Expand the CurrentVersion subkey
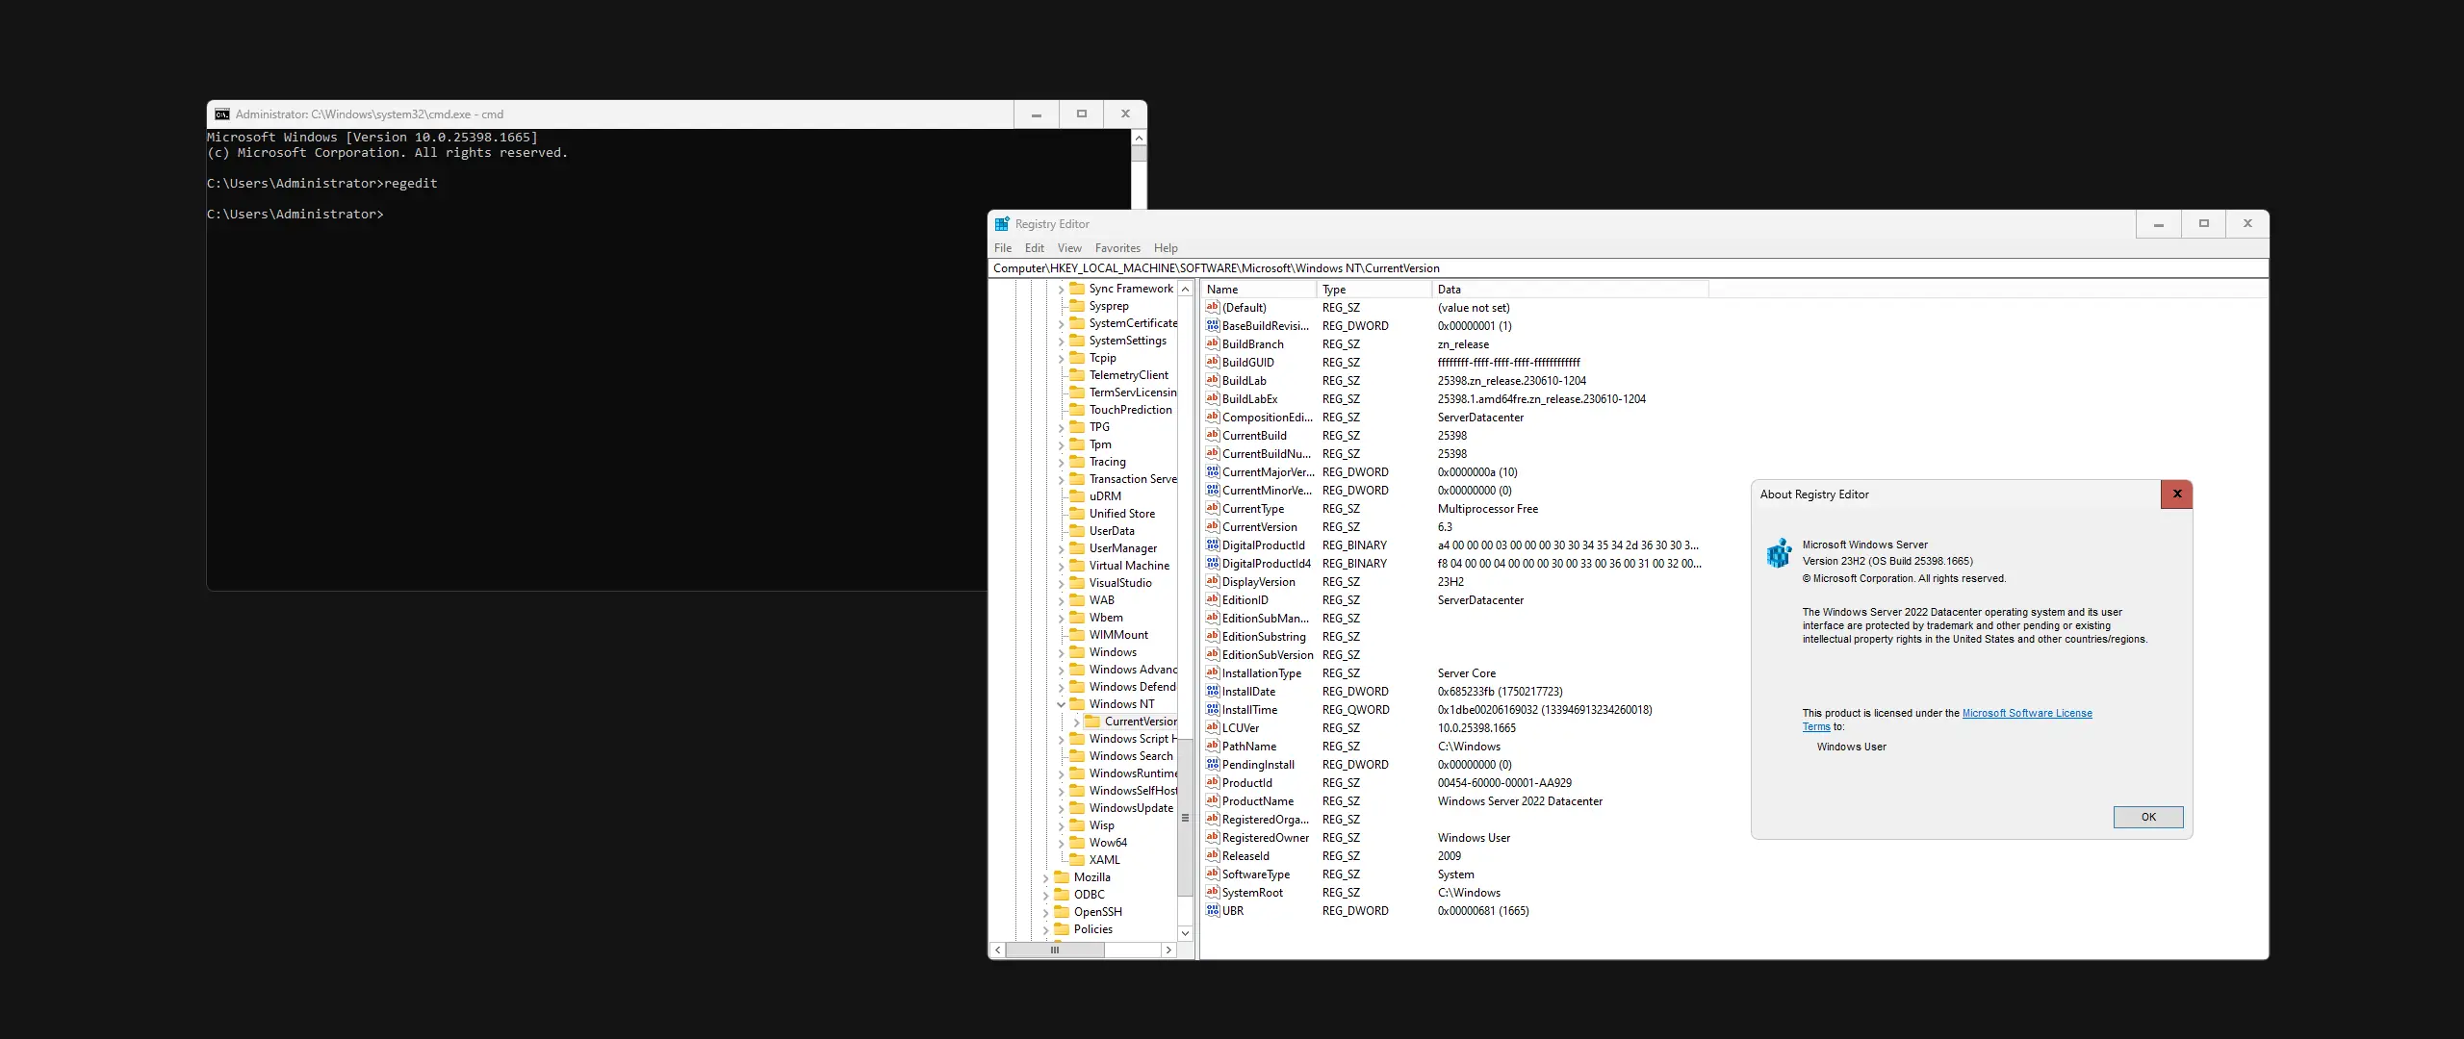The image size is (2464, 1039). click(1076, 722)
